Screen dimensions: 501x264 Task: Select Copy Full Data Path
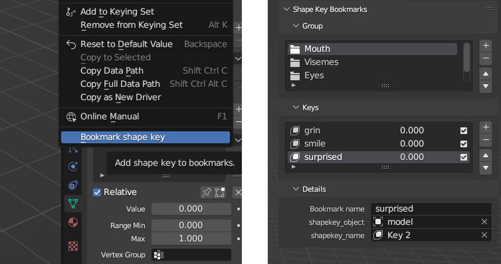pyautogui.click(x=146, y=84)
